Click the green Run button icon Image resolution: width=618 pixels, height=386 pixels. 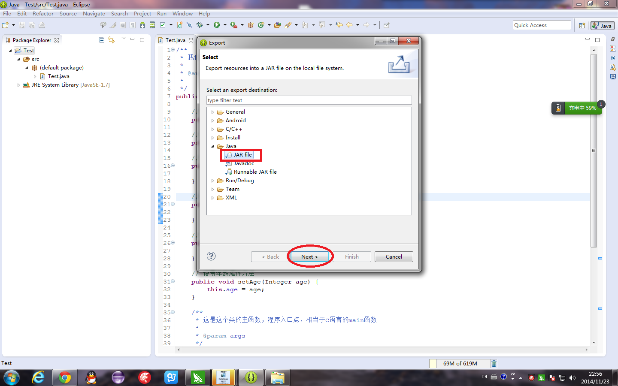click(x=217, y=25)
